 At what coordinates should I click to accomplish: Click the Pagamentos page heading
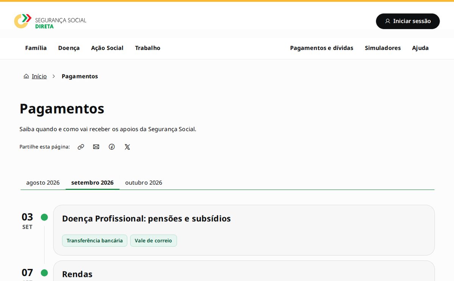pyautogui.click(x=62, y=109)
